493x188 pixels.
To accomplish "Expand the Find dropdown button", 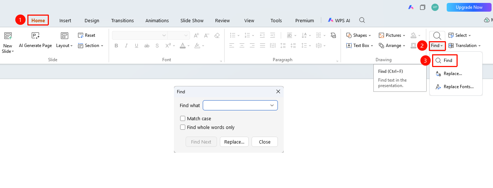I will tap(437, 46).
